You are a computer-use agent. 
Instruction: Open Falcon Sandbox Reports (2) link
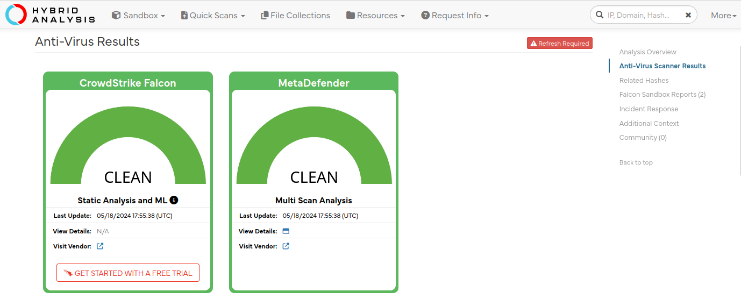pos(662,95)
